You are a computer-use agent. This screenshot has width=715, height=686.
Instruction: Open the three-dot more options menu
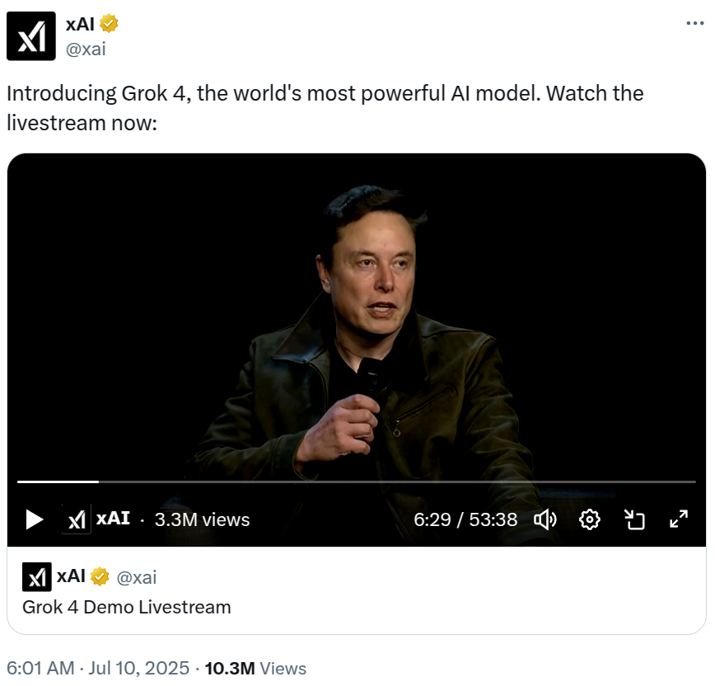(694, 24)
